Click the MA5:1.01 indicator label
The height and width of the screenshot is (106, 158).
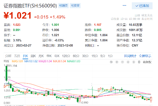(x=18, y=61)
